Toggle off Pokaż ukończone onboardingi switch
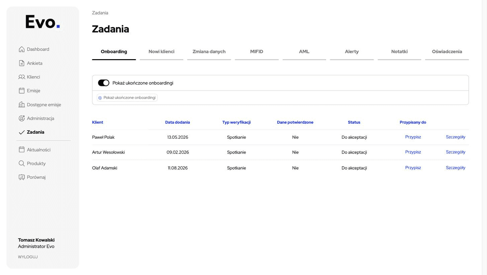Screen dimensions: 487x275 pyautogui.click(x=104, y=83)
